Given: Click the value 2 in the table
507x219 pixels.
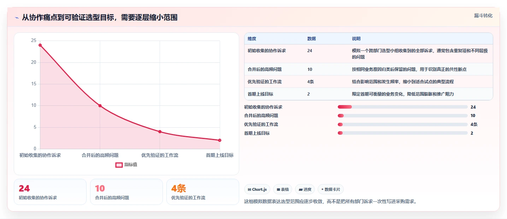Looking at the screenshot, I should point(309,94).
